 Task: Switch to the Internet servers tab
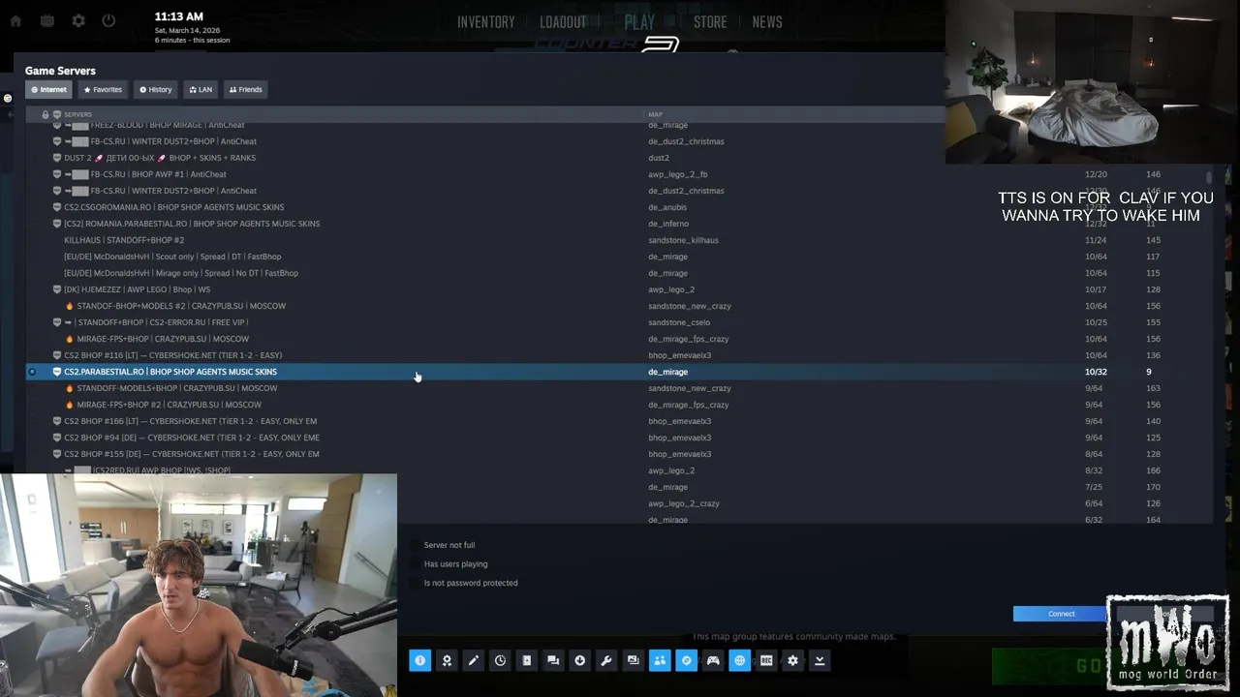click(x=48, y=89)
